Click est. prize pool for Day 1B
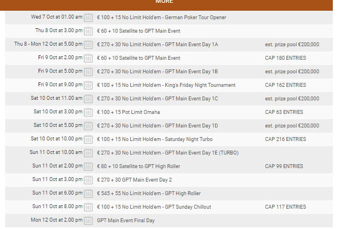Image resolution: width=343 pixels, height=229 pixels. (292, 72)
